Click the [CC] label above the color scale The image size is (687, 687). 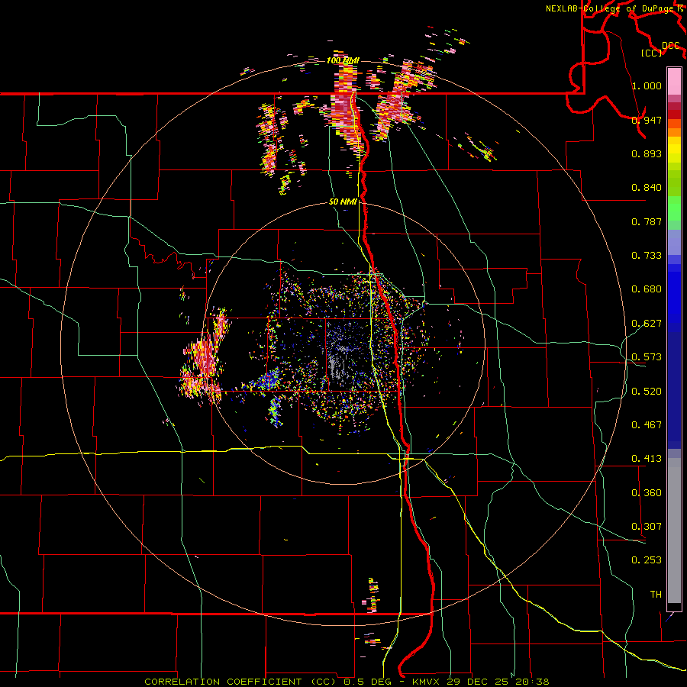click(651, 53)
